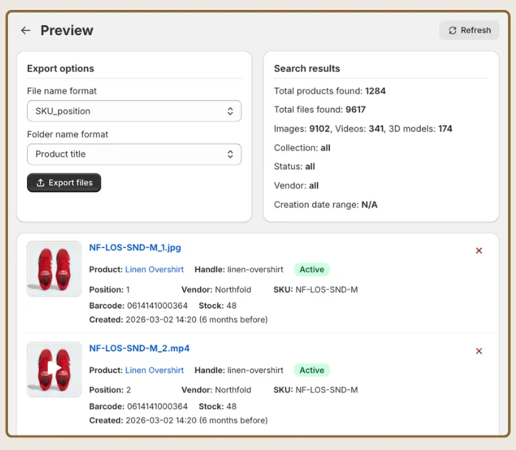The width and height of the screenshot is (516, 450).
Task: Play the NF-LOS-SND-M_2.mp4 video thumbnail
Action: coord(54,368)
